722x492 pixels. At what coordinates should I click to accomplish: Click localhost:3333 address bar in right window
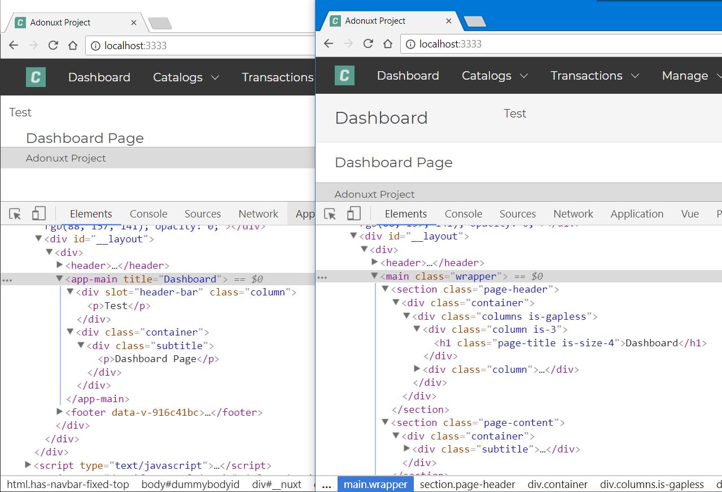point(561,43)
